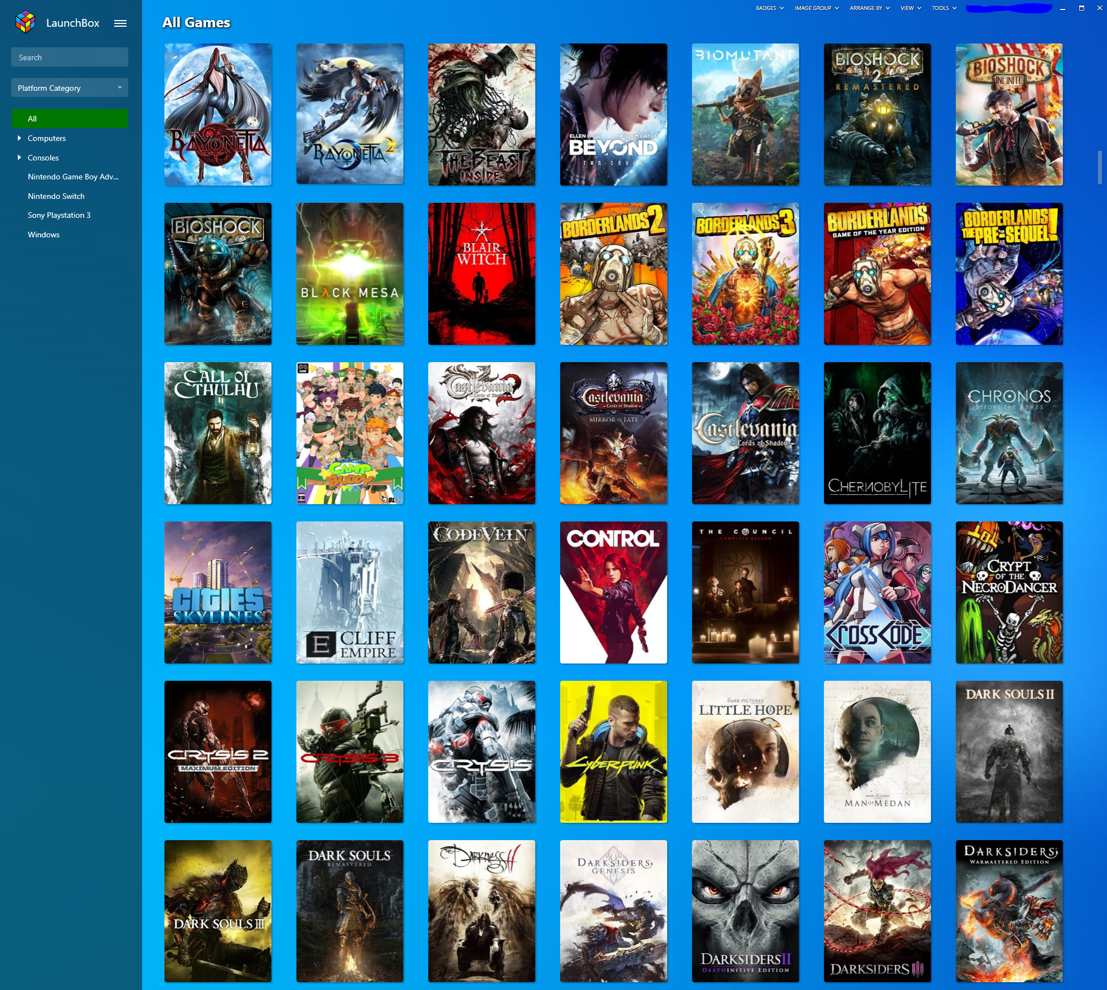Image resolution: width=1107 pixels, height=990 pixels.
Task: Click the All Games heading
Action: (x=196, y=23)
